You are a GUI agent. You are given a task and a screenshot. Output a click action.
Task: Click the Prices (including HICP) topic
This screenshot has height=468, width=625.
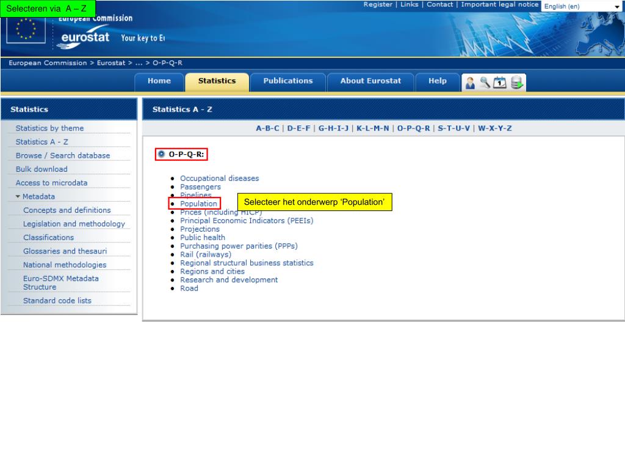(x=221, y=213)
